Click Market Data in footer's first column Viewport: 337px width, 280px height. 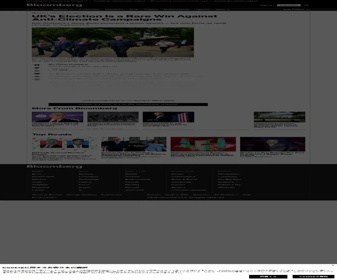(43, 177)
